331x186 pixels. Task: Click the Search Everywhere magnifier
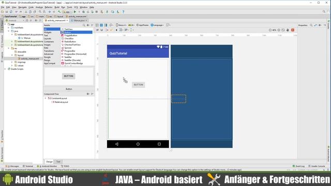point(324,11)
